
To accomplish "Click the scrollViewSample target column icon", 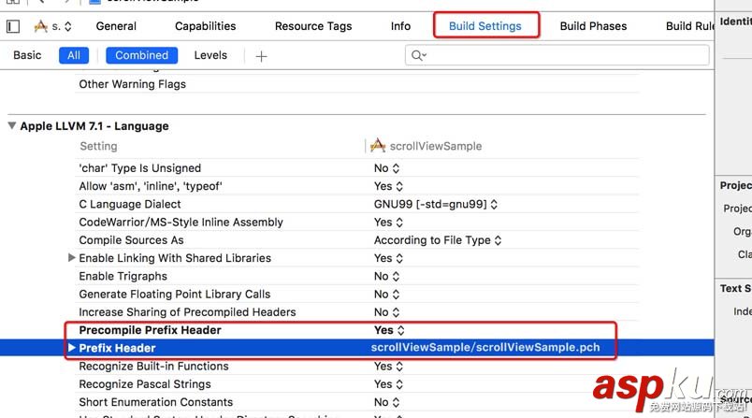I will [x=378, y=146].
